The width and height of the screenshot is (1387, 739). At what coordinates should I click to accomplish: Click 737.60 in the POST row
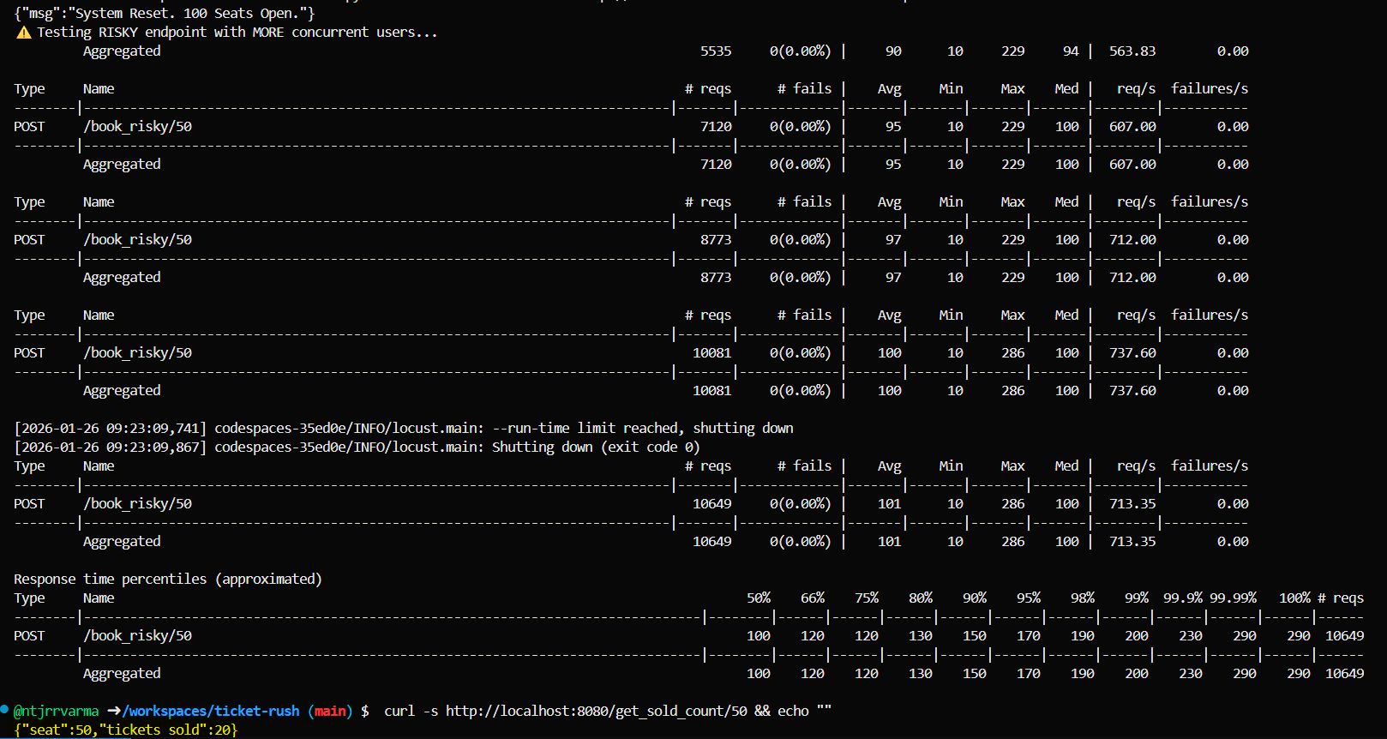click(1132, 352)
